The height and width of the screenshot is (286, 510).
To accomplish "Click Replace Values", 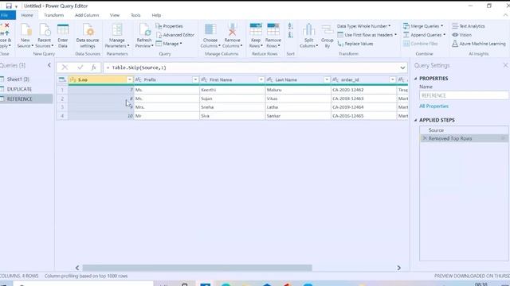I will coord(355,44).
